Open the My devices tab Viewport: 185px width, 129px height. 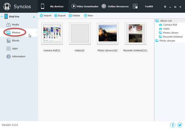53,6
